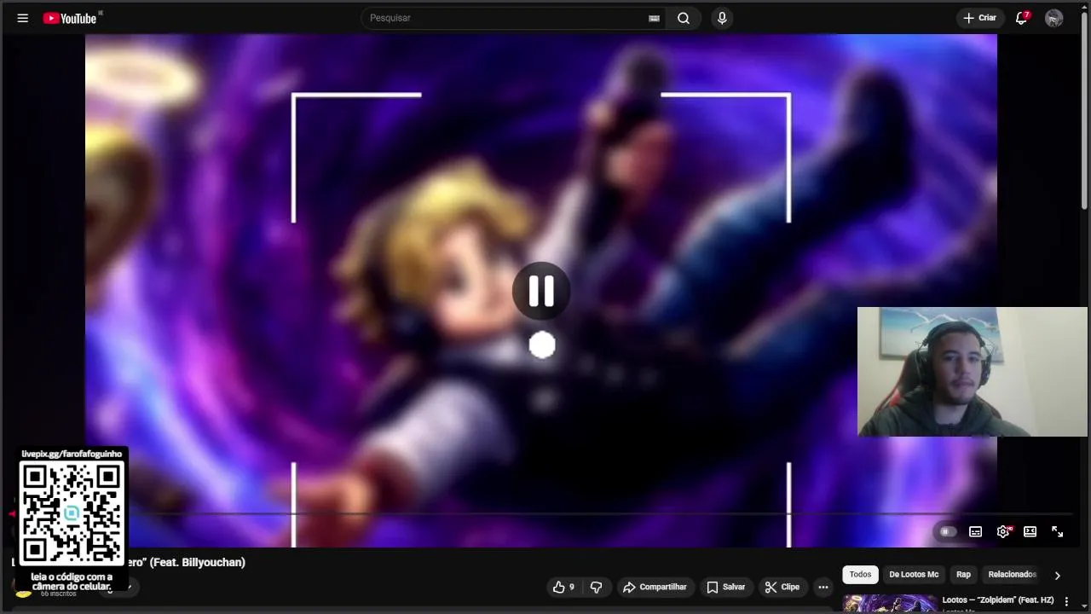Open options menu for the Zolpidem video

pos(1066,601)
